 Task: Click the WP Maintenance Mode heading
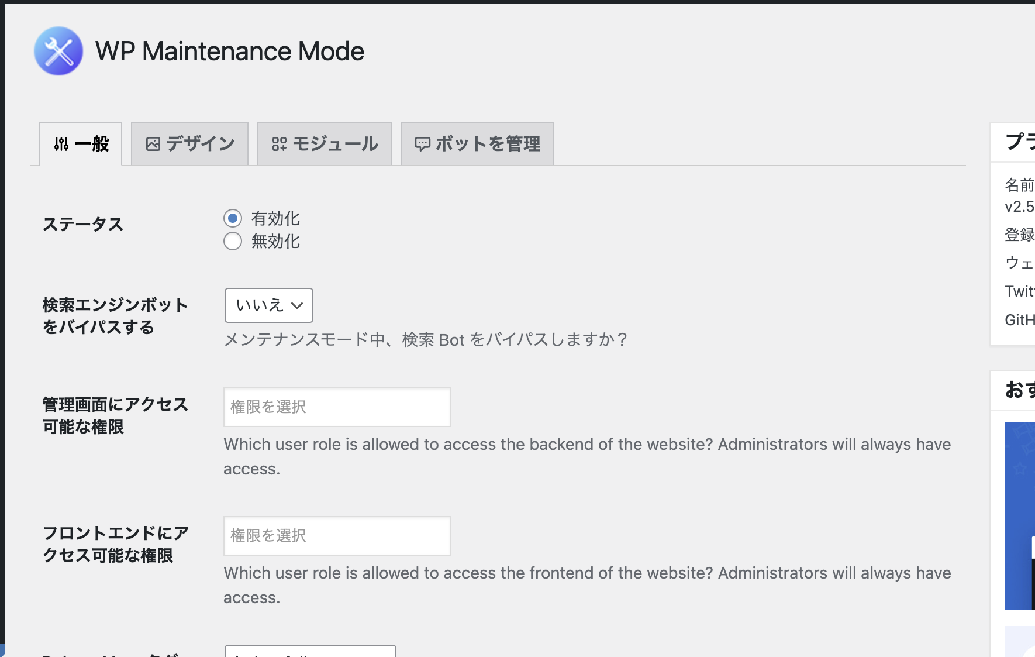click(x=230, y=51)
